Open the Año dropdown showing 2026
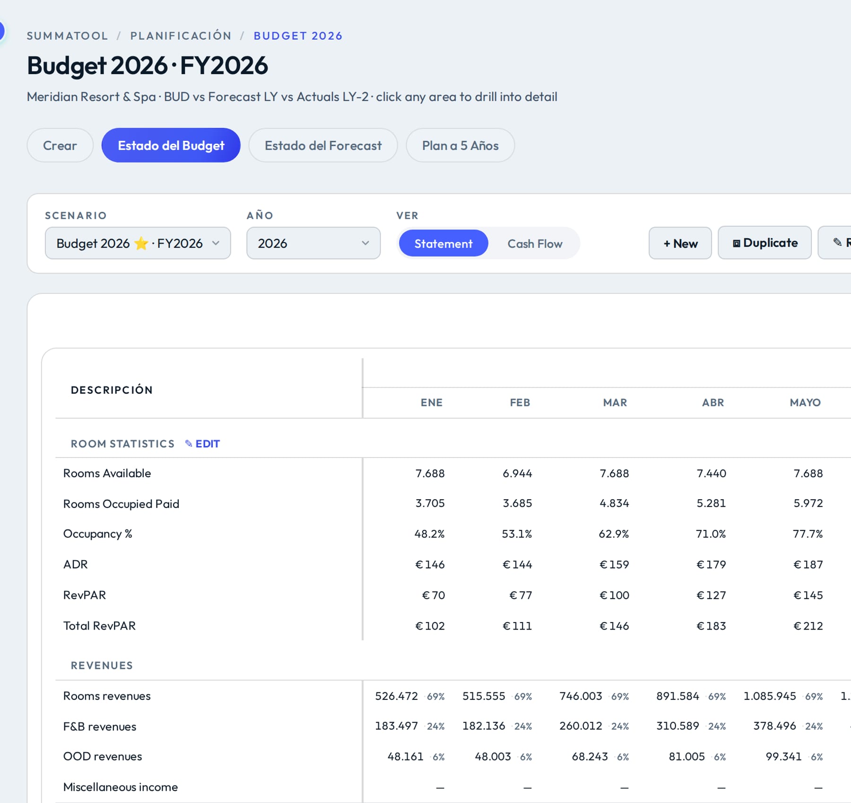 [313, 243]
